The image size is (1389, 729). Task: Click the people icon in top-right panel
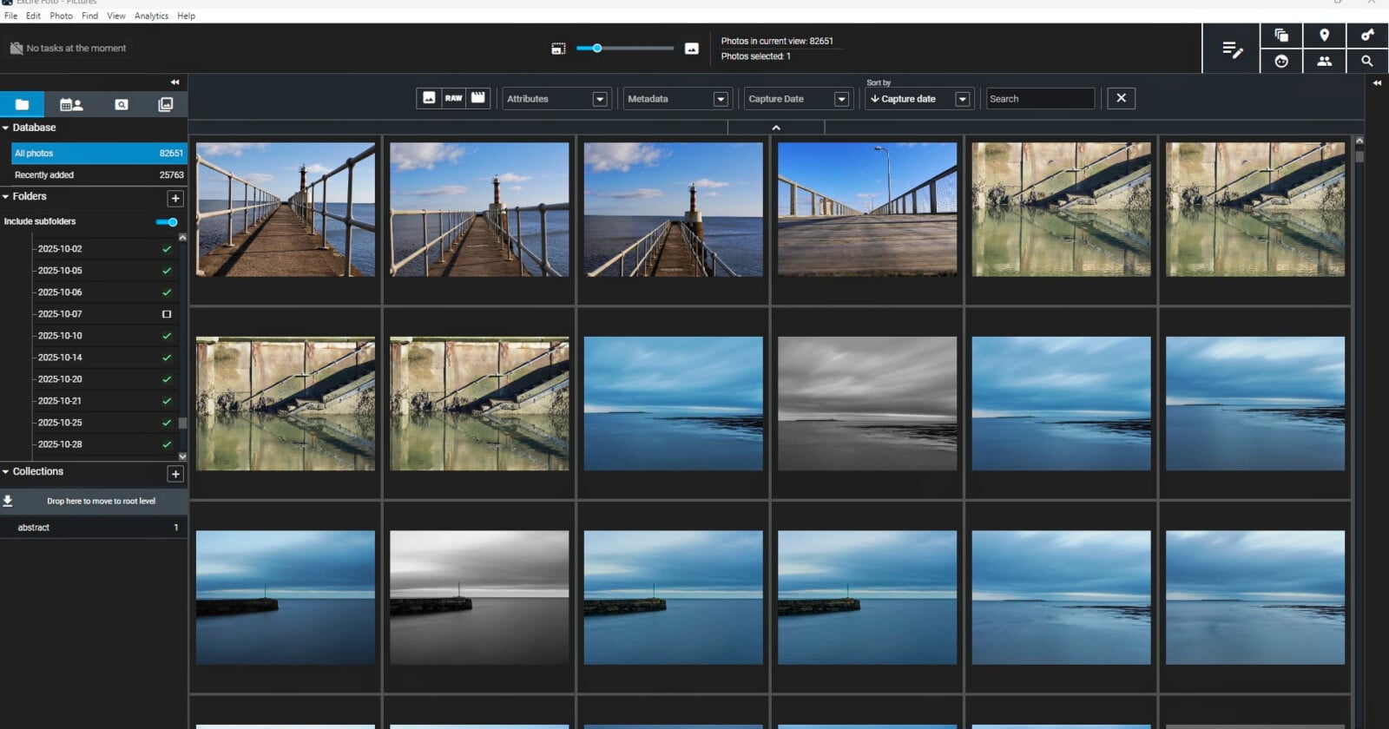tap(1324, 62)
